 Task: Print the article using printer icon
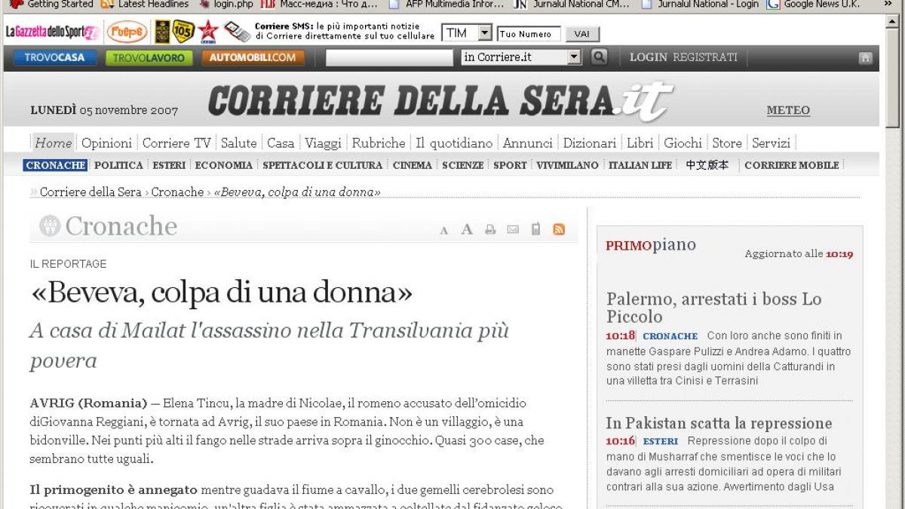coord(490,229)
